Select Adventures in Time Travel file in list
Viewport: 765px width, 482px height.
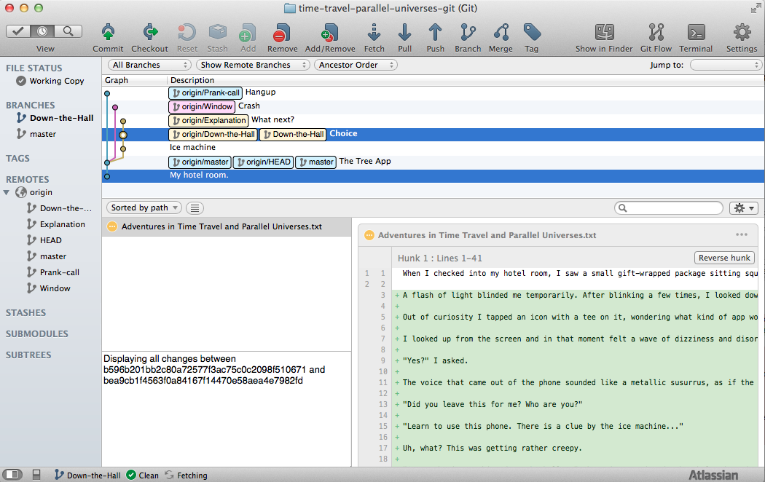point(227,226)
